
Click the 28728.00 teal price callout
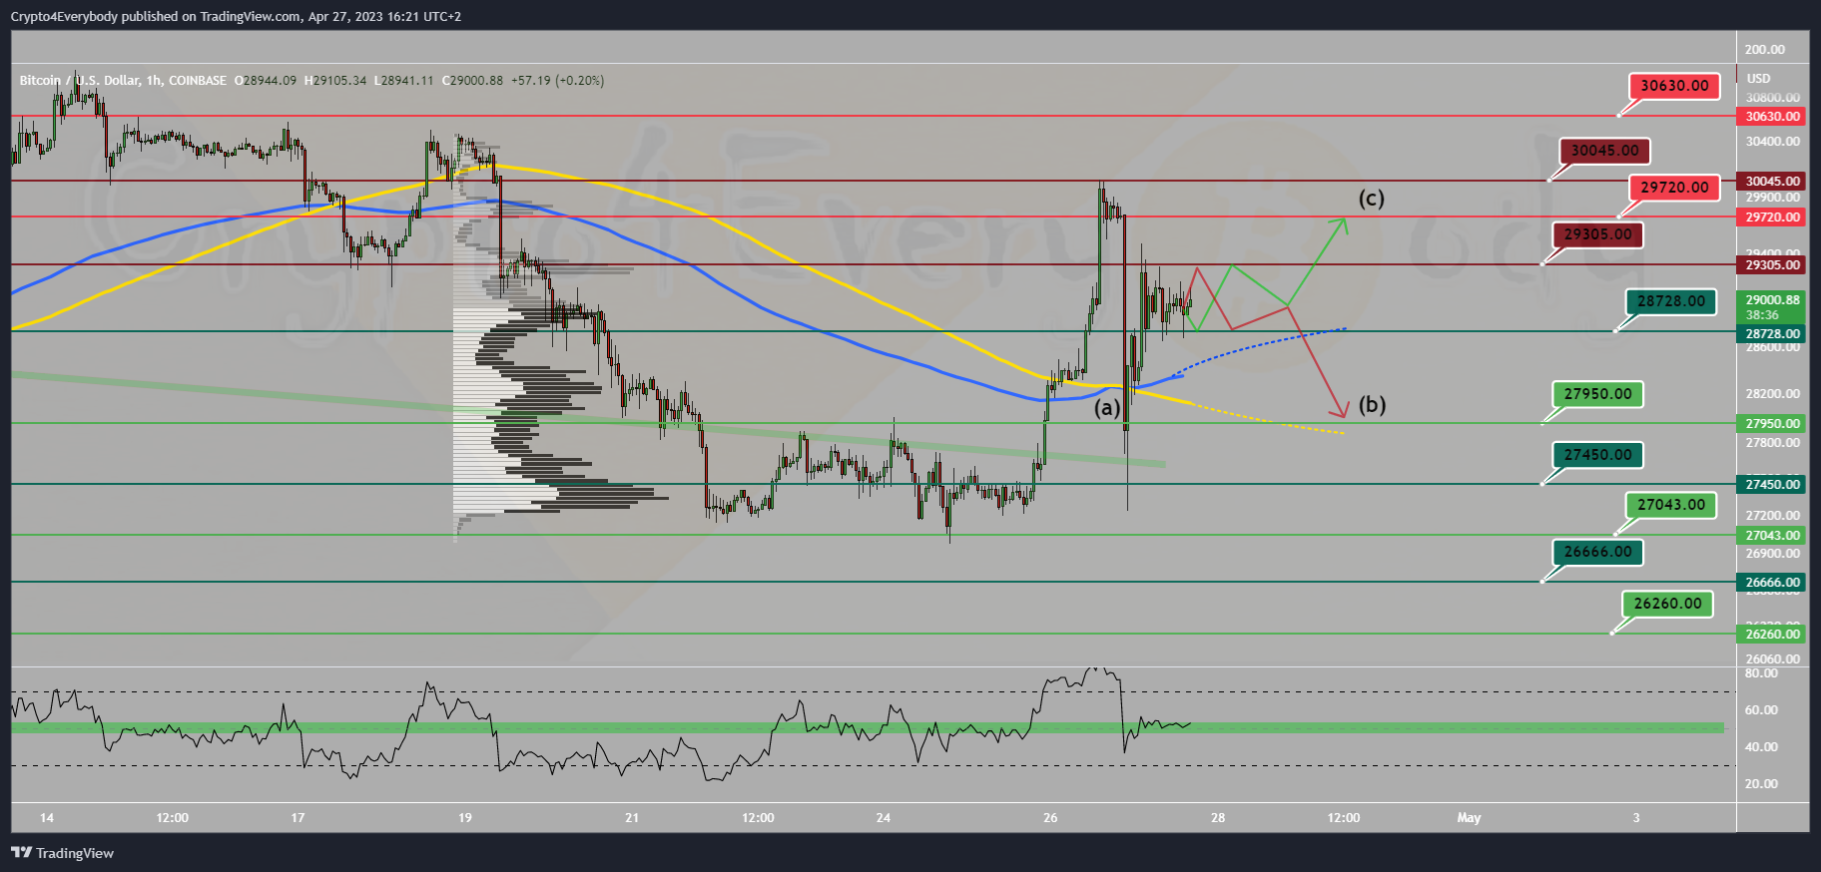pyautogui.click(x=1671, y=301)
